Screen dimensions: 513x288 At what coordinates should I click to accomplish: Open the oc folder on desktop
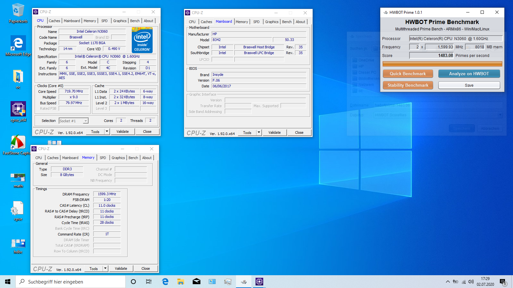pyautogui.click(x=18, y=79)
